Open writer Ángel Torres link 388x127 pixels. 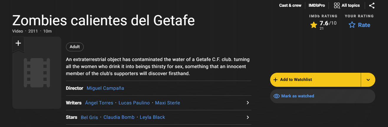point(99,103)
